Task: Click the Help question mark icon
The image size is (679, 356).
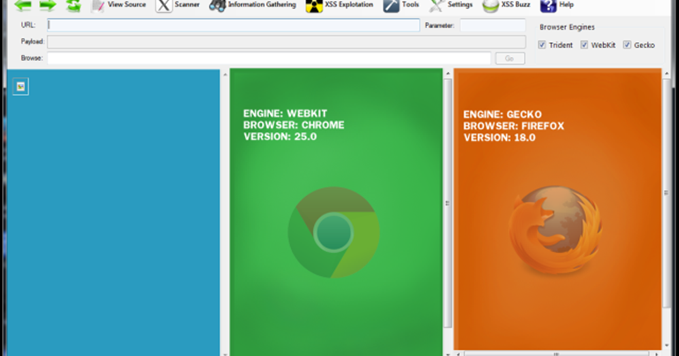Action: tap(548, 5)
